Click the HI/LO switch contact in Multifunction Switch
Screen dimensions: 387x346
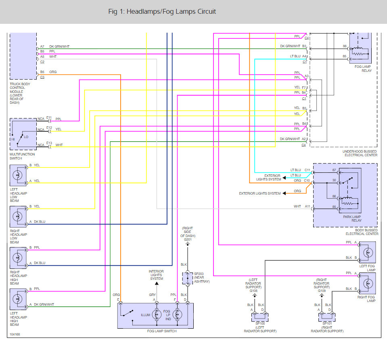click(20, 139)
